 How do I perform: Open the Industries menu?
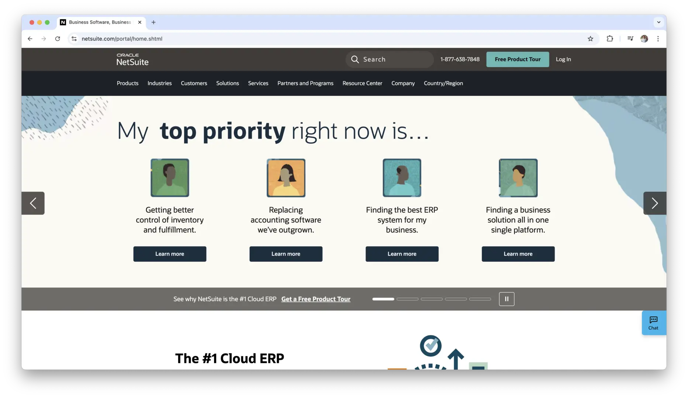(x=160, y=83)
